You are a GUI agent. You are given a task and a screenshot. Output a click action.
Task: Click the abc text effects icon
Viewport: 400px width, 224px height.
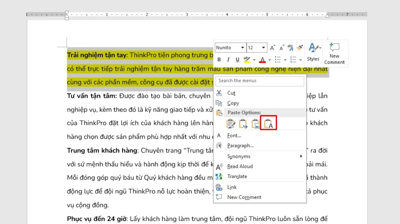[x=291, y=48]
